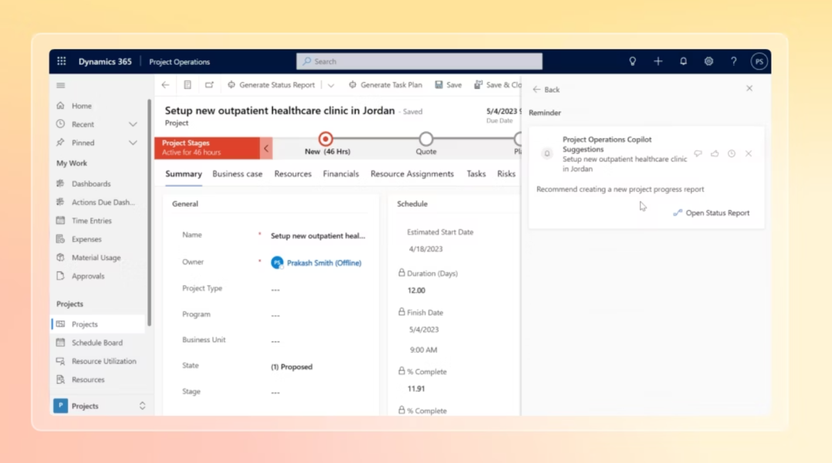Expand Generate Status Report dropdown chevron

click(331, 85)
